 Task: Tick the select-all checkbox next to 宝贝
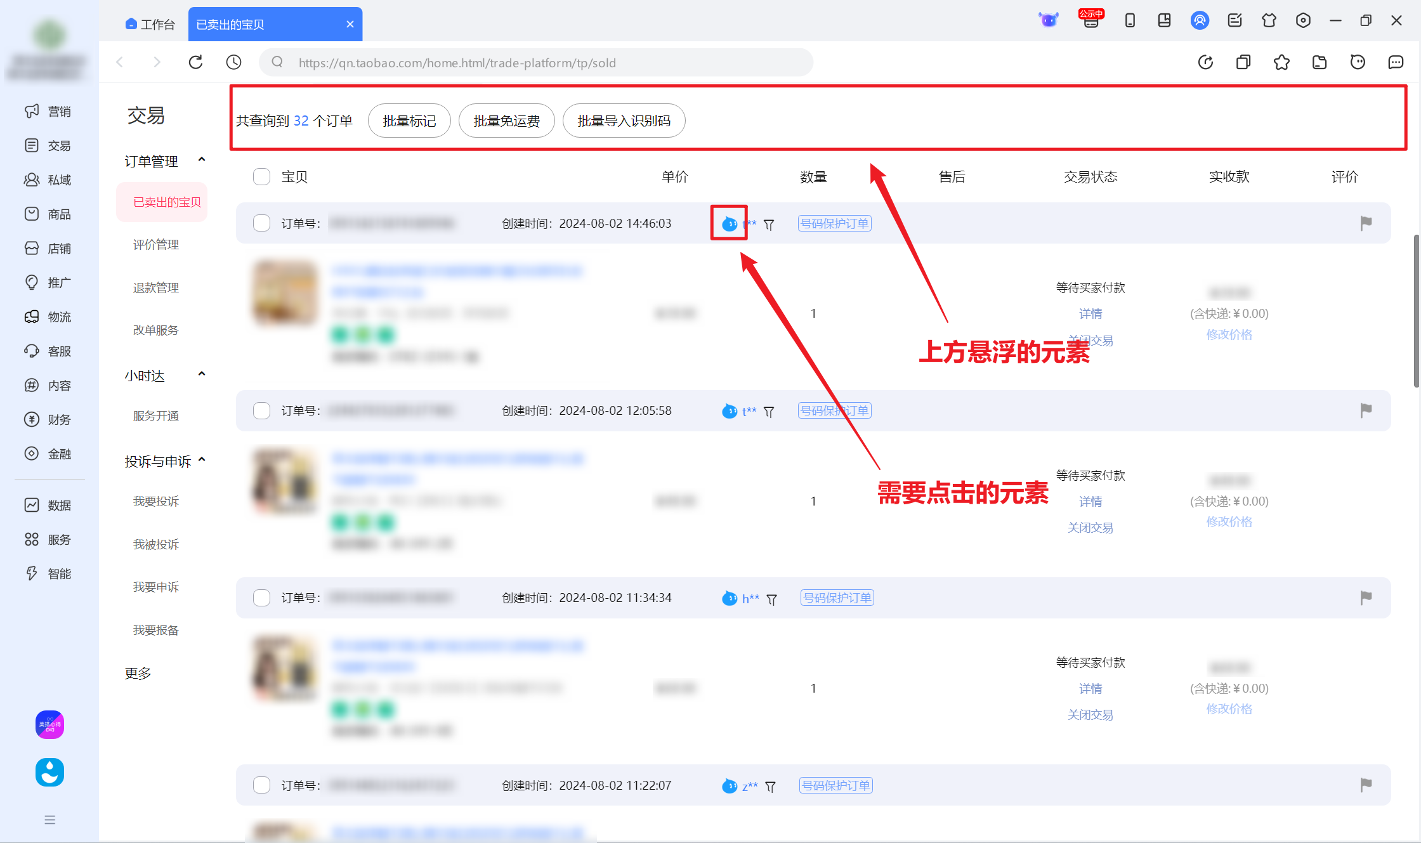click(x=261, y=176)
